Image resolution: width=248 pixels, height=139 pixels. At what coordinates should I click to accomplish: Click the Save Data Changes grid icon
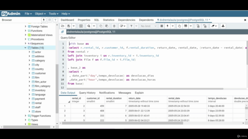tap(81, 26)
